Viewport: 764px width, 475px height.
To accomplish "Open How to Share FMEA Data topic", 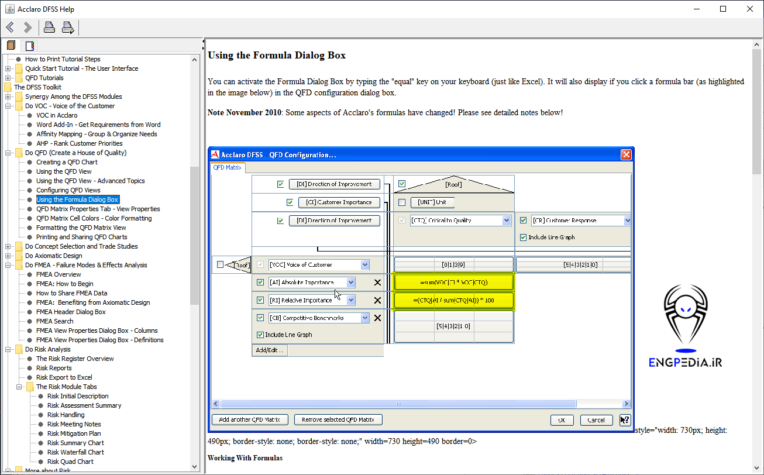I will tap(72, 293).
